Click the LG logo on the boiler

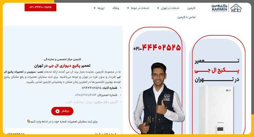[228, 90]
